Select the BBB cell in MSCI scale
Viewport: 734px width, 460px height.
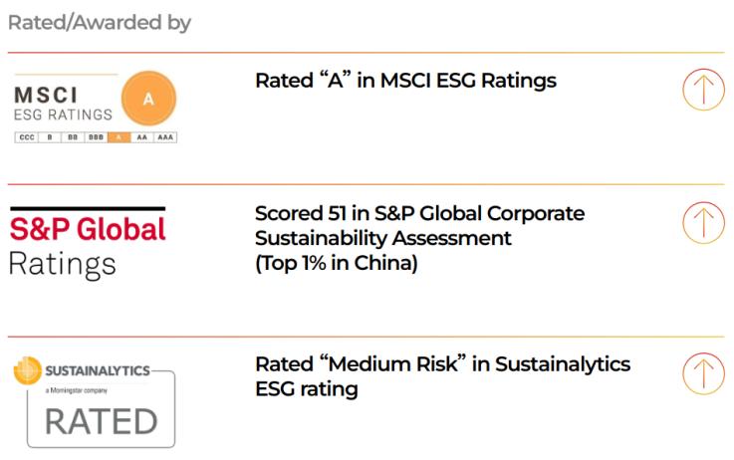pos(96,137)
